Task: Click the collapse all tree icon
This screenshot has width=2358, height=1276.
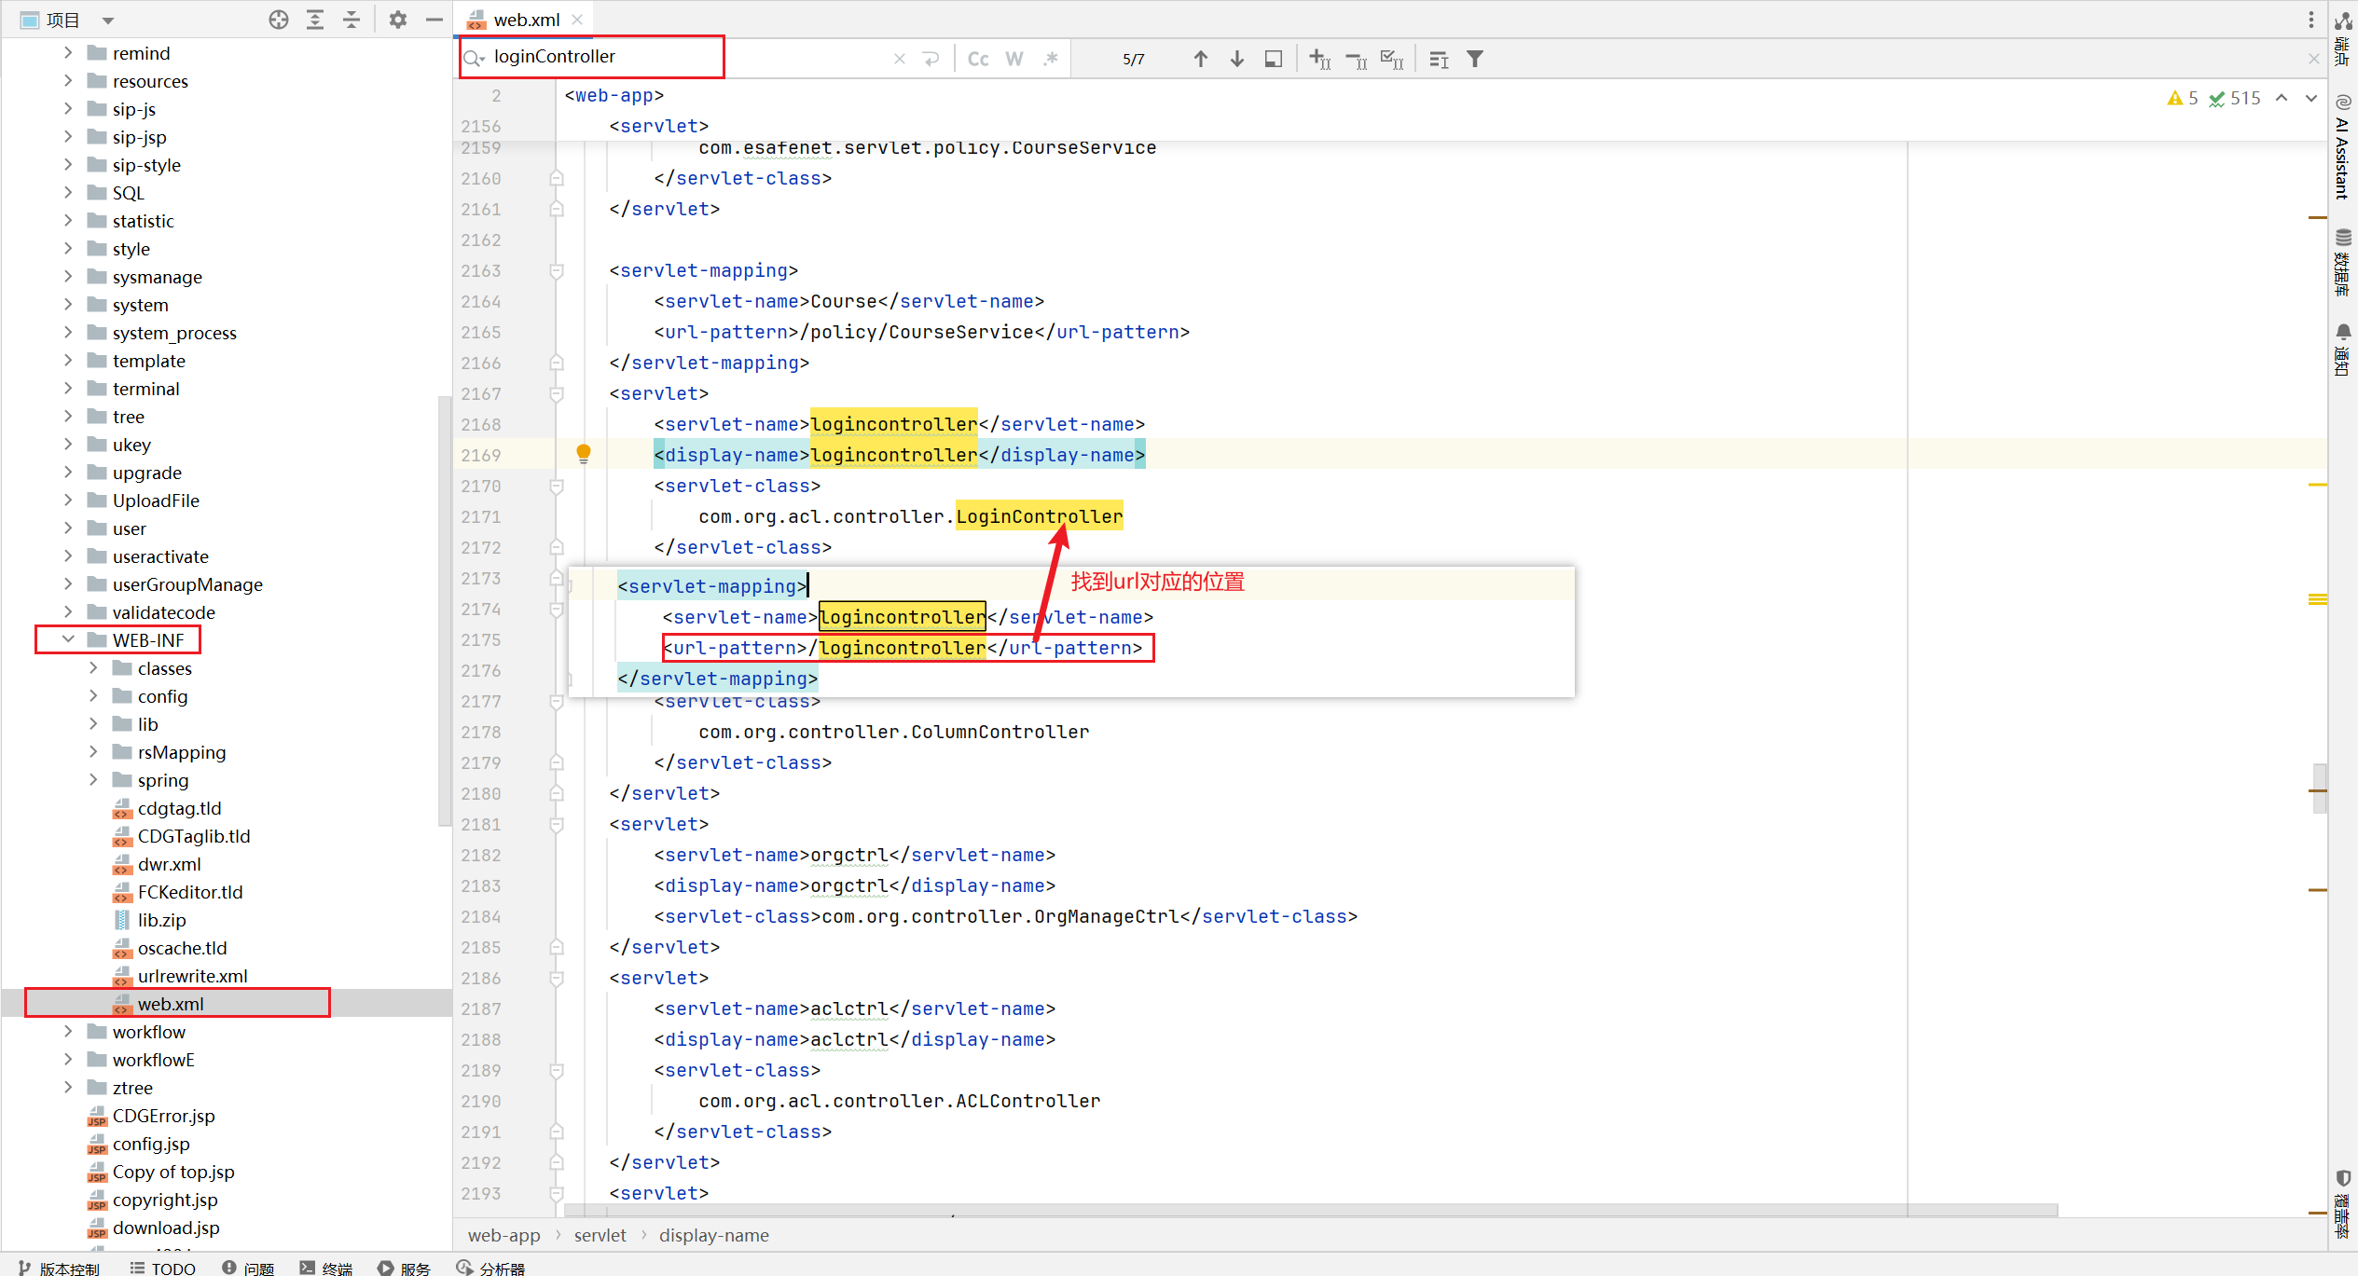Action: pos(352,20)
